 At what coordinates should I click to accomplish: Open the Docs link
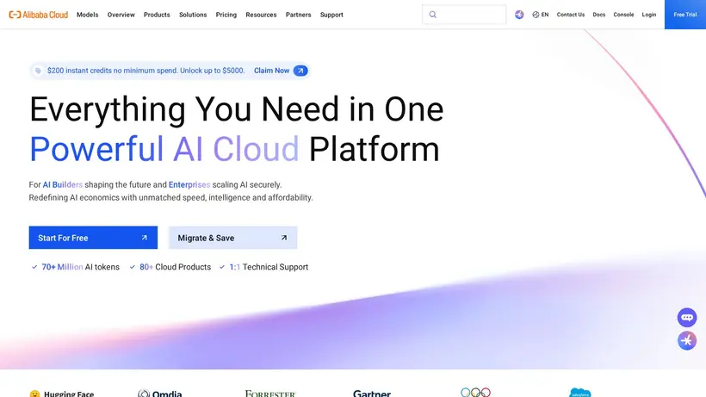click(x=599, y=15)
